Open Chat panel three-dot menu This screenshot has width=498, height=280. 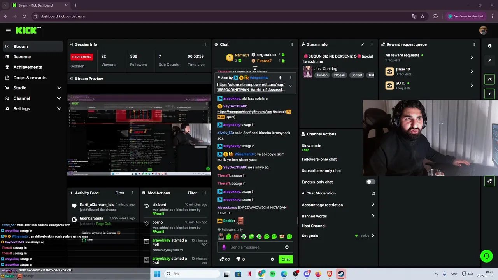click(292, 44)
